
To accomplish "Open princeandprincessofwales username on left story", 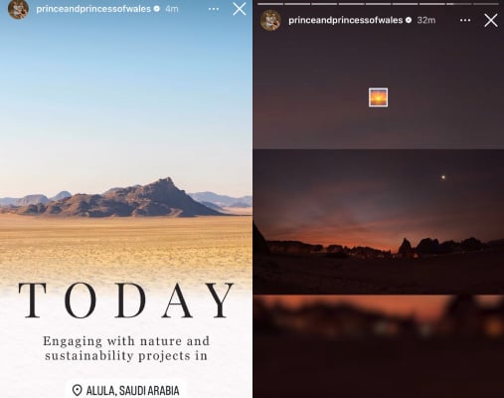I will pos(93,9).
